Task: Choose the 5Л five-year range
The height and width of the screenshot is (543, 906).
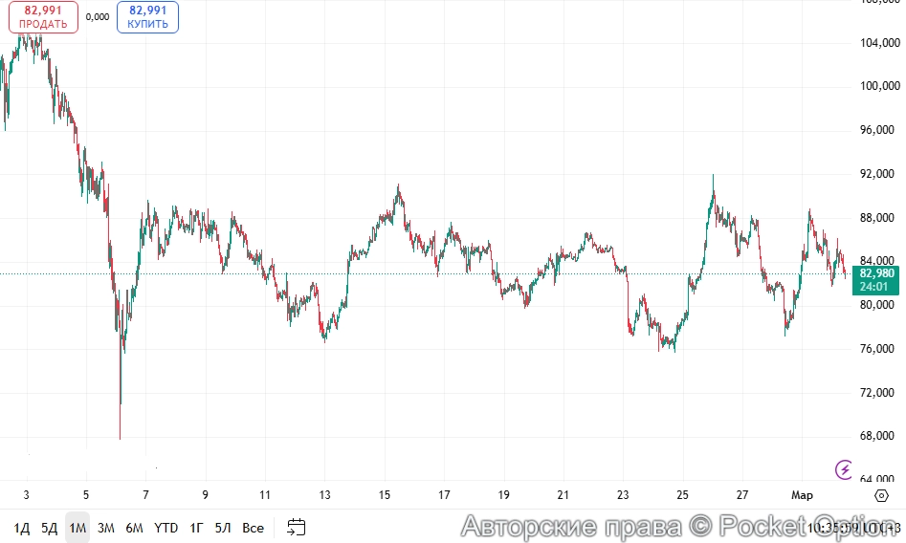Action: click(x=223, y=528)
